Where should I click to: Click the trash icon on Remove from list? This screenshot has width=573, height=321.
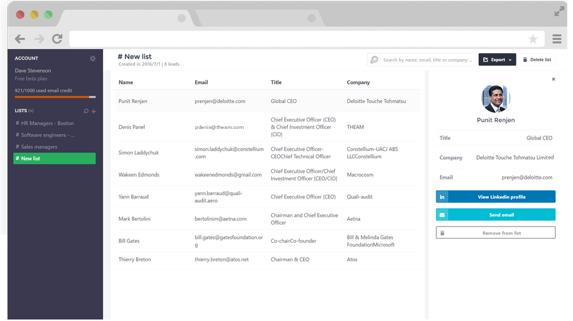tap(442, 233)
